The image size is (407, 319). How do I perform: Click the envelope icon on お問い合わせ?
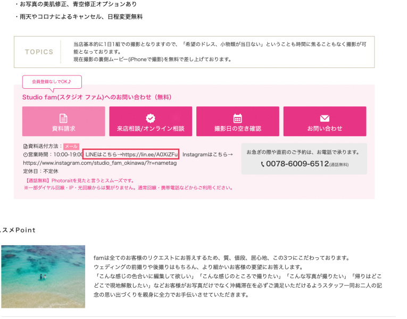325,118
